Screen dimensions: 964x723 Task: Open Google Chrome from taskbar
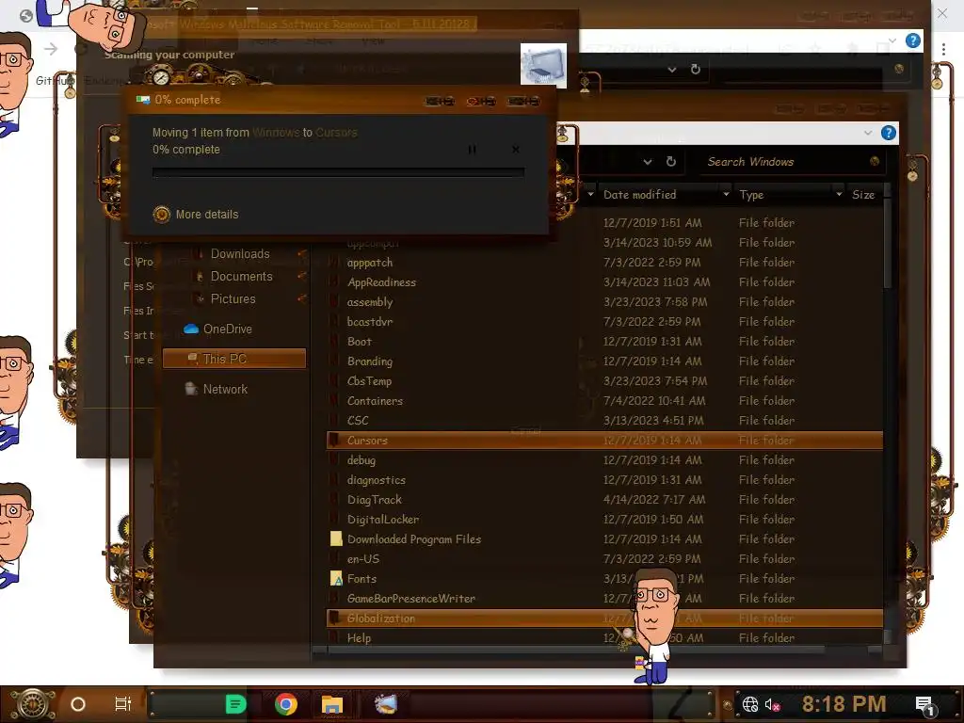[x=286, y=704]
